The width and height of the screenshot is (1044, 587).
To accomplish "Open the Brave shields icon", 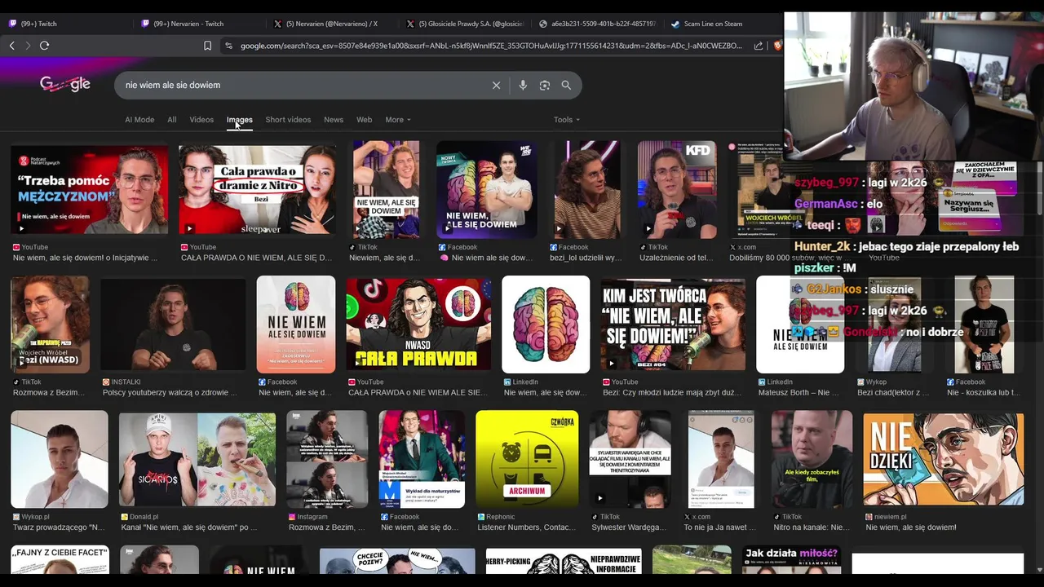I will tap(777, 46).
